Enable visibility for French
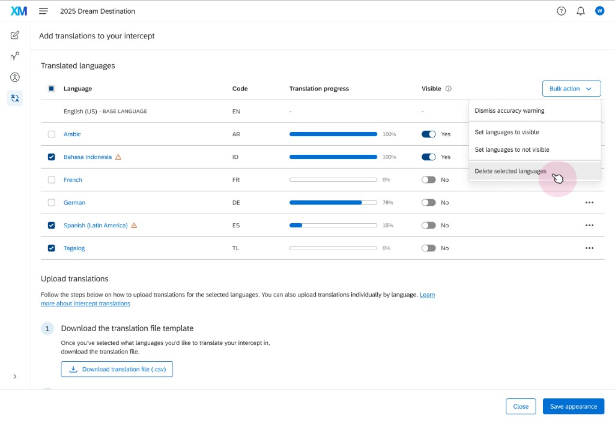 [428, 179]
